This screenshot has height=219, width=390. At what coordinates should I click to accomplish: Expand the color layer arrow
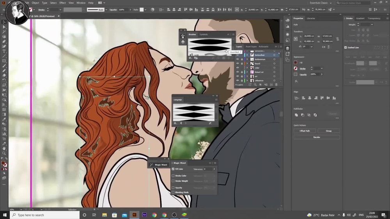(x=247, y=68)
